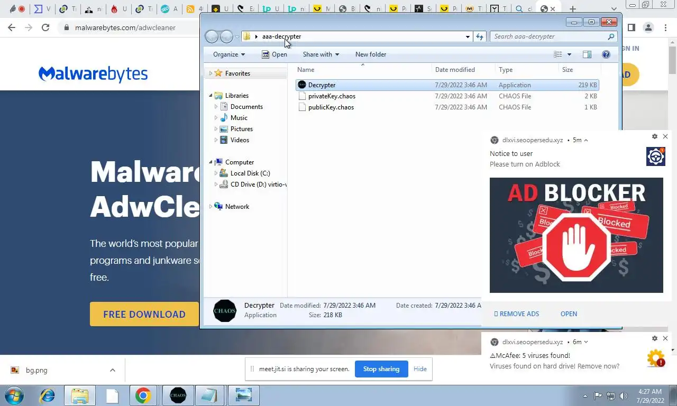Screen dimensions: 677x406
Task: Reload the Malwarebytes page
Action: (45, 27)
